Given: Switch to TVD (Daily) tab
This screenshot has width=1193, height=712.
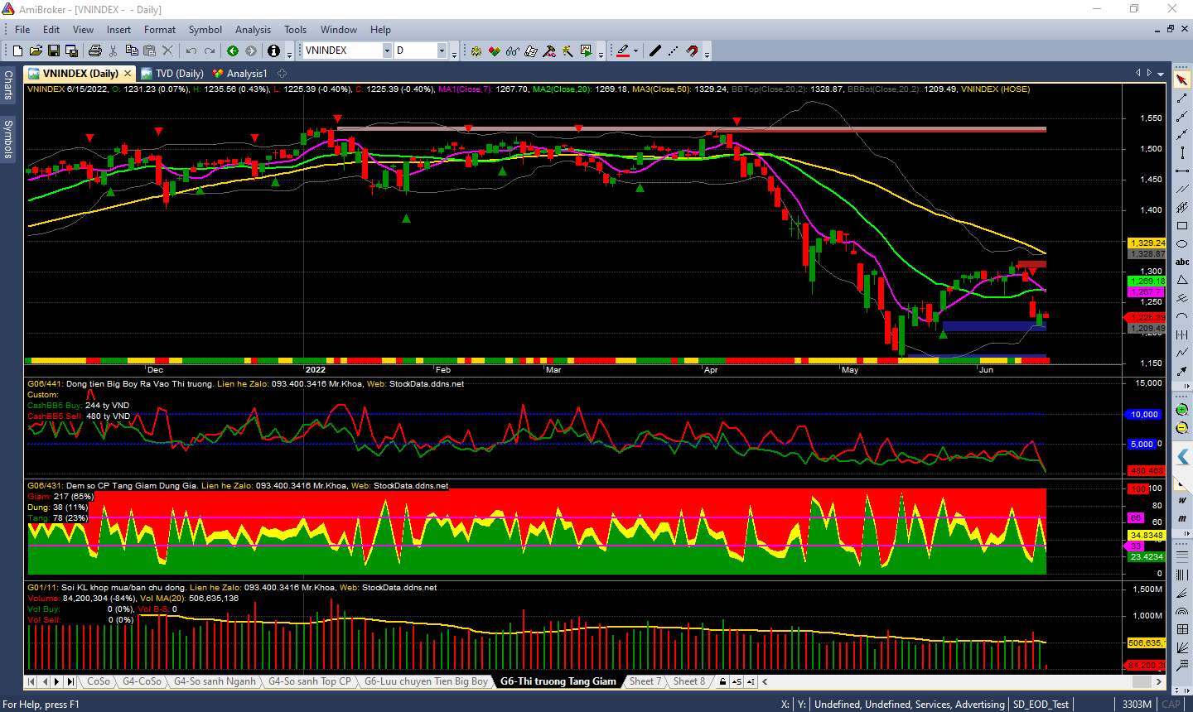Looking at the screenshot, I should click(x=172, y=74).
